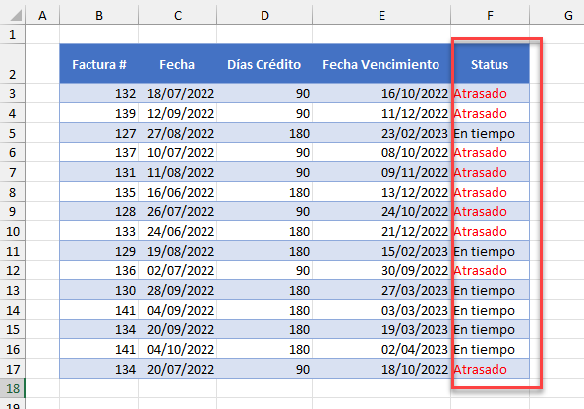
Task: Click the 'Fecha' header cell
Action: coord(178,64)
